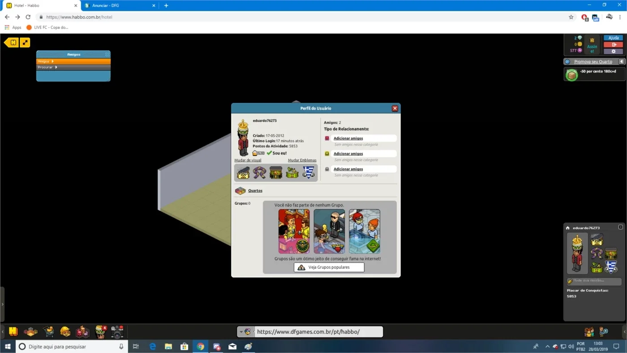Viewport: 627px width, 353px height.
Task: Open the builders club hard hat icon
Action: [65, 332]
